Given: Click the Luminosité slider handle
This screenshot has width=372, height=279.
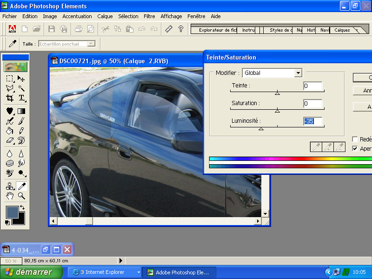Looking at the screenshot, I should 261,129.
